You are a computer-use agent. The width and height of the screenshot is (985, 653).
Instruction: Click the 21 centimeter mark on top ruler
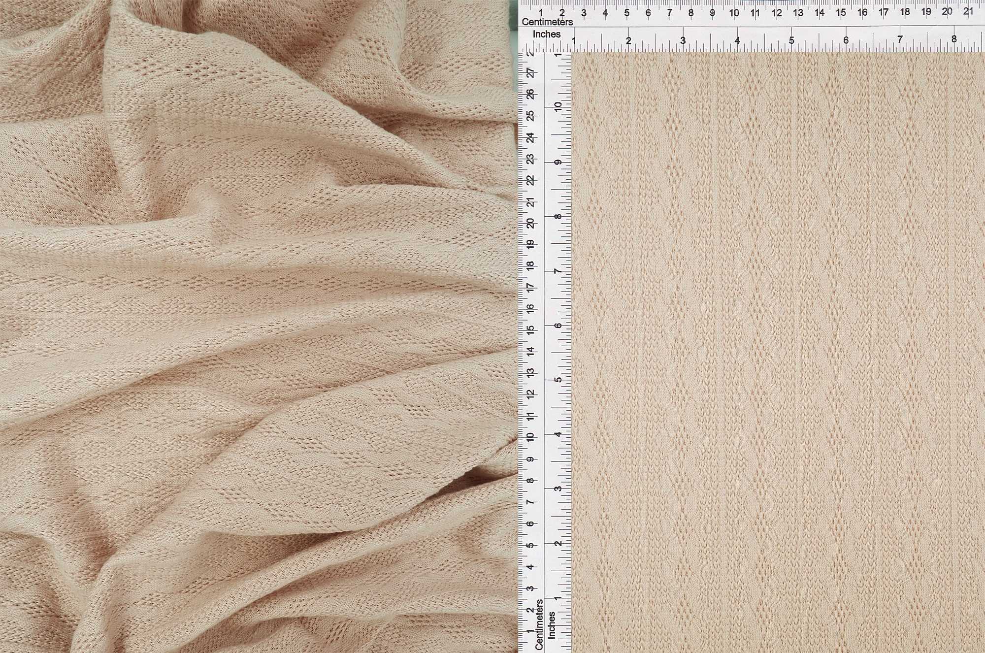(968, 11)
